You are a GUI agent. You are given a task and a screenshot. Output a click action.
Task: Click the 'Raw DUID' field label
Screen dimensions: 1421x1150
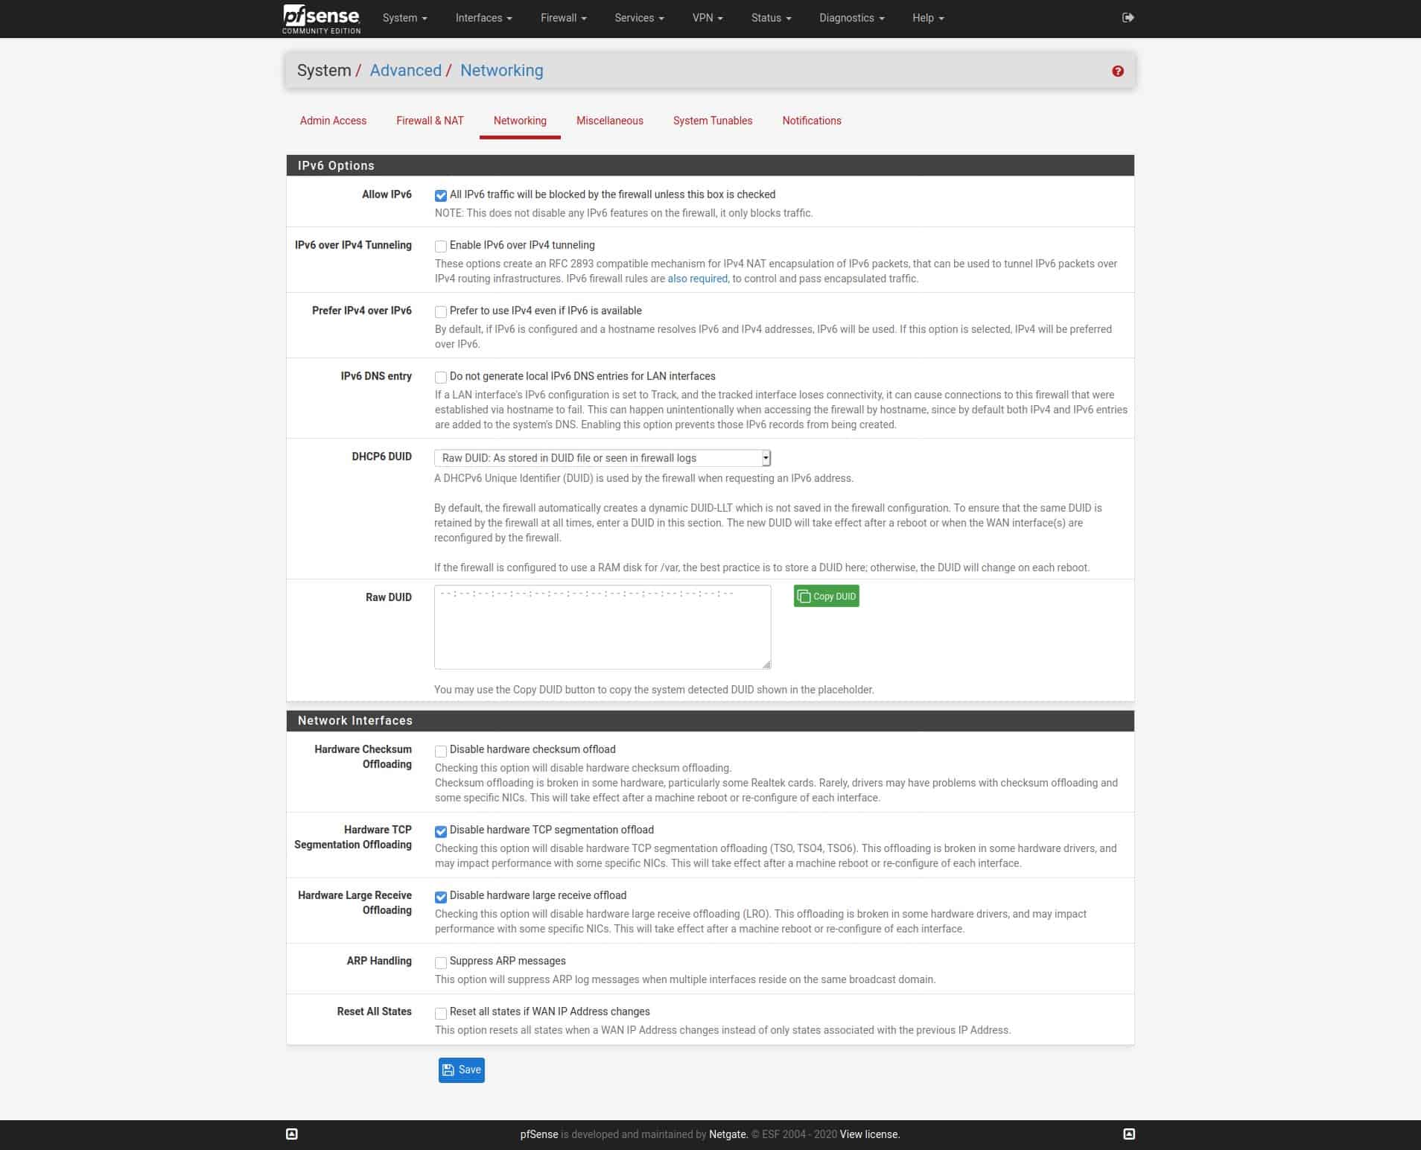pos(388,597)
